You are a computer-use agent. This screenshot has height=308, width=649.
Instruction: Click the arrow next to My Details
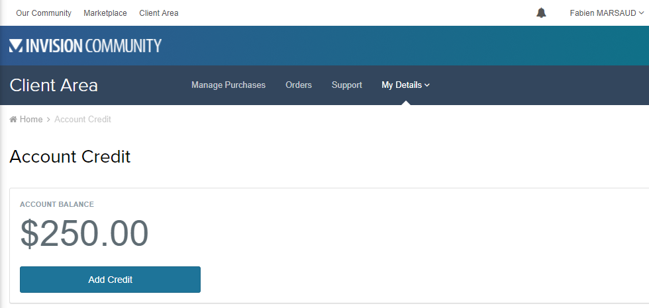tap(427, 85)
